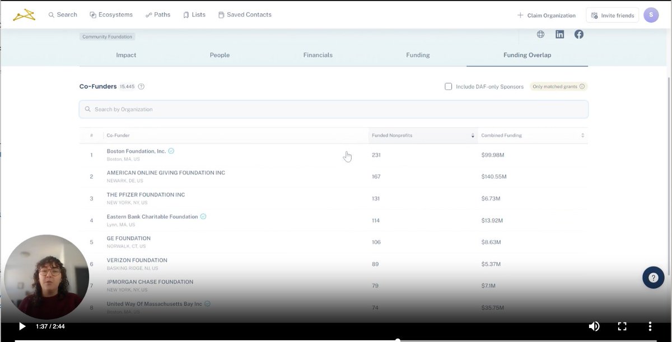Click the Combined Funding sort arrows
This screenshot has height=342, width=672.
(581, 135)
